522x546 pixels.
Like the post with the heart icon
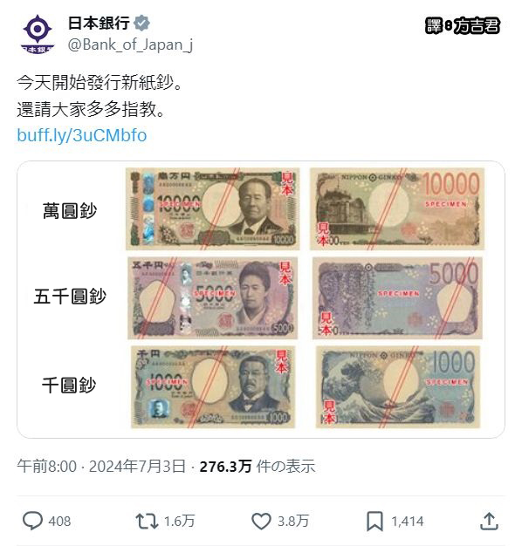point(261,522)
